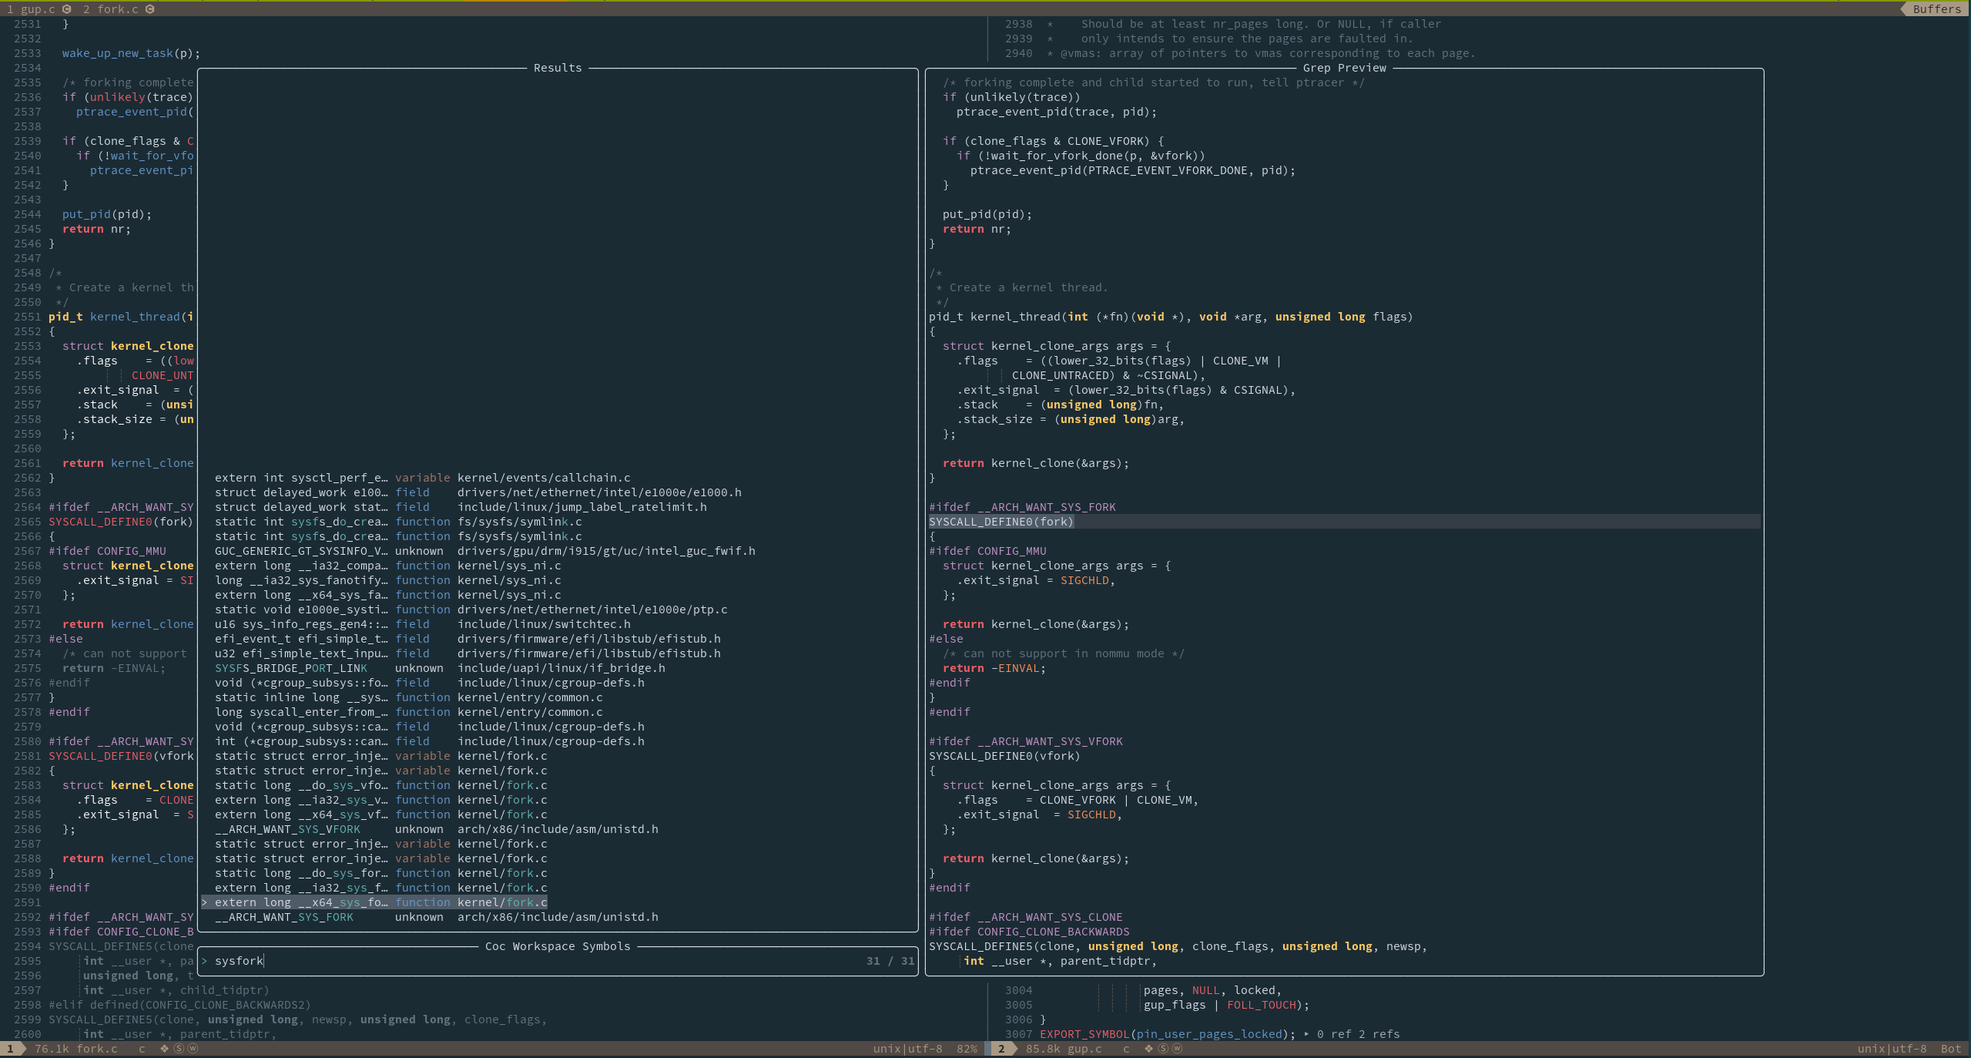Click pid_t kernel_thread line in Grep Preview

1171,317
